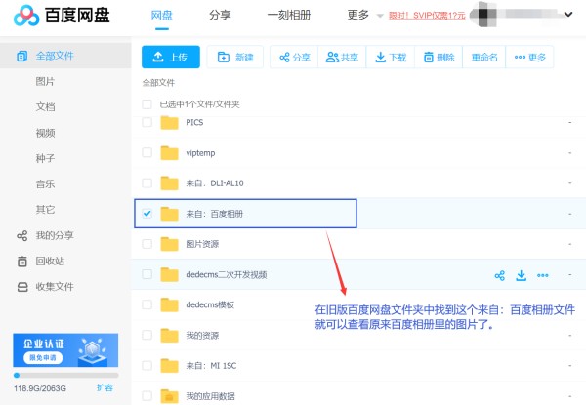This screenshot has height=405, width=586.
Task: Open the 种子 category
Action: click(45, 158)
